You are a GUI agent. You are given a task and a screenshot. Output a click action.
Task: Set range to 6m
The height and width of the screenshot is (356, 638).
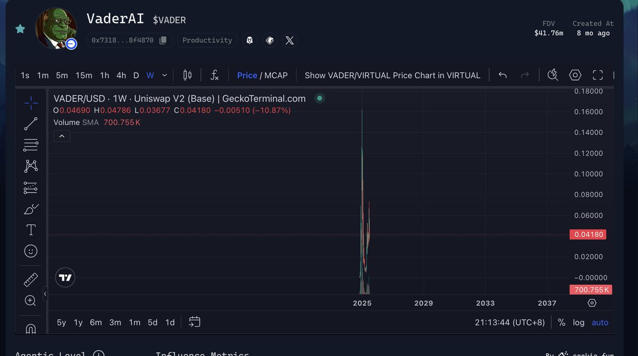(x=96, y=323)
